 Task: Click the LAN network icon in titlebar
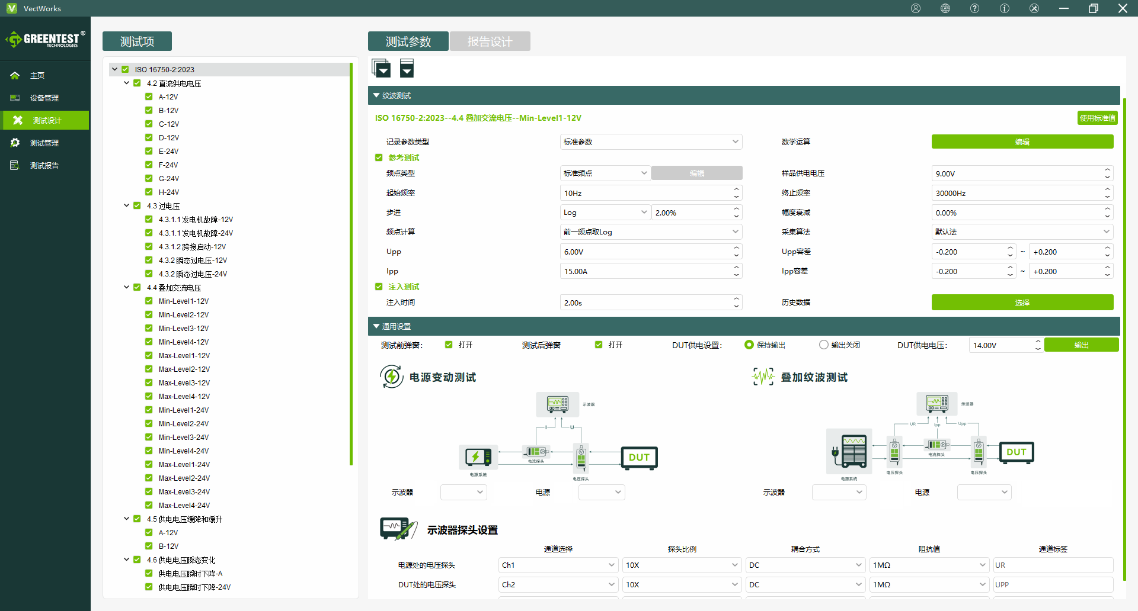[x=945, y=8]
